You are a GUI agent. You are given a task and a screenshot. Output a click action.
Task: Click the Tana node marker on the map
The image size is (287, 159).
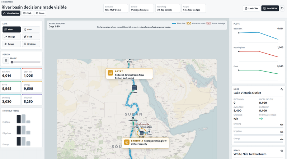tap(149, 131)
